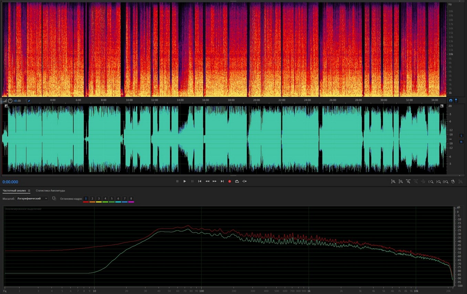Screen dimensions: 467x294
Task: Click Zoom In Amplitude icon
Action: click(x=393, y=182)
